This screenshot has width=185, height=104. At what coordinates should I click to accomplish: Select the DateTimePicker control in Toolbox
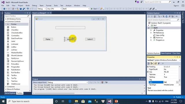pyautogui.click(x=16, y=38)
